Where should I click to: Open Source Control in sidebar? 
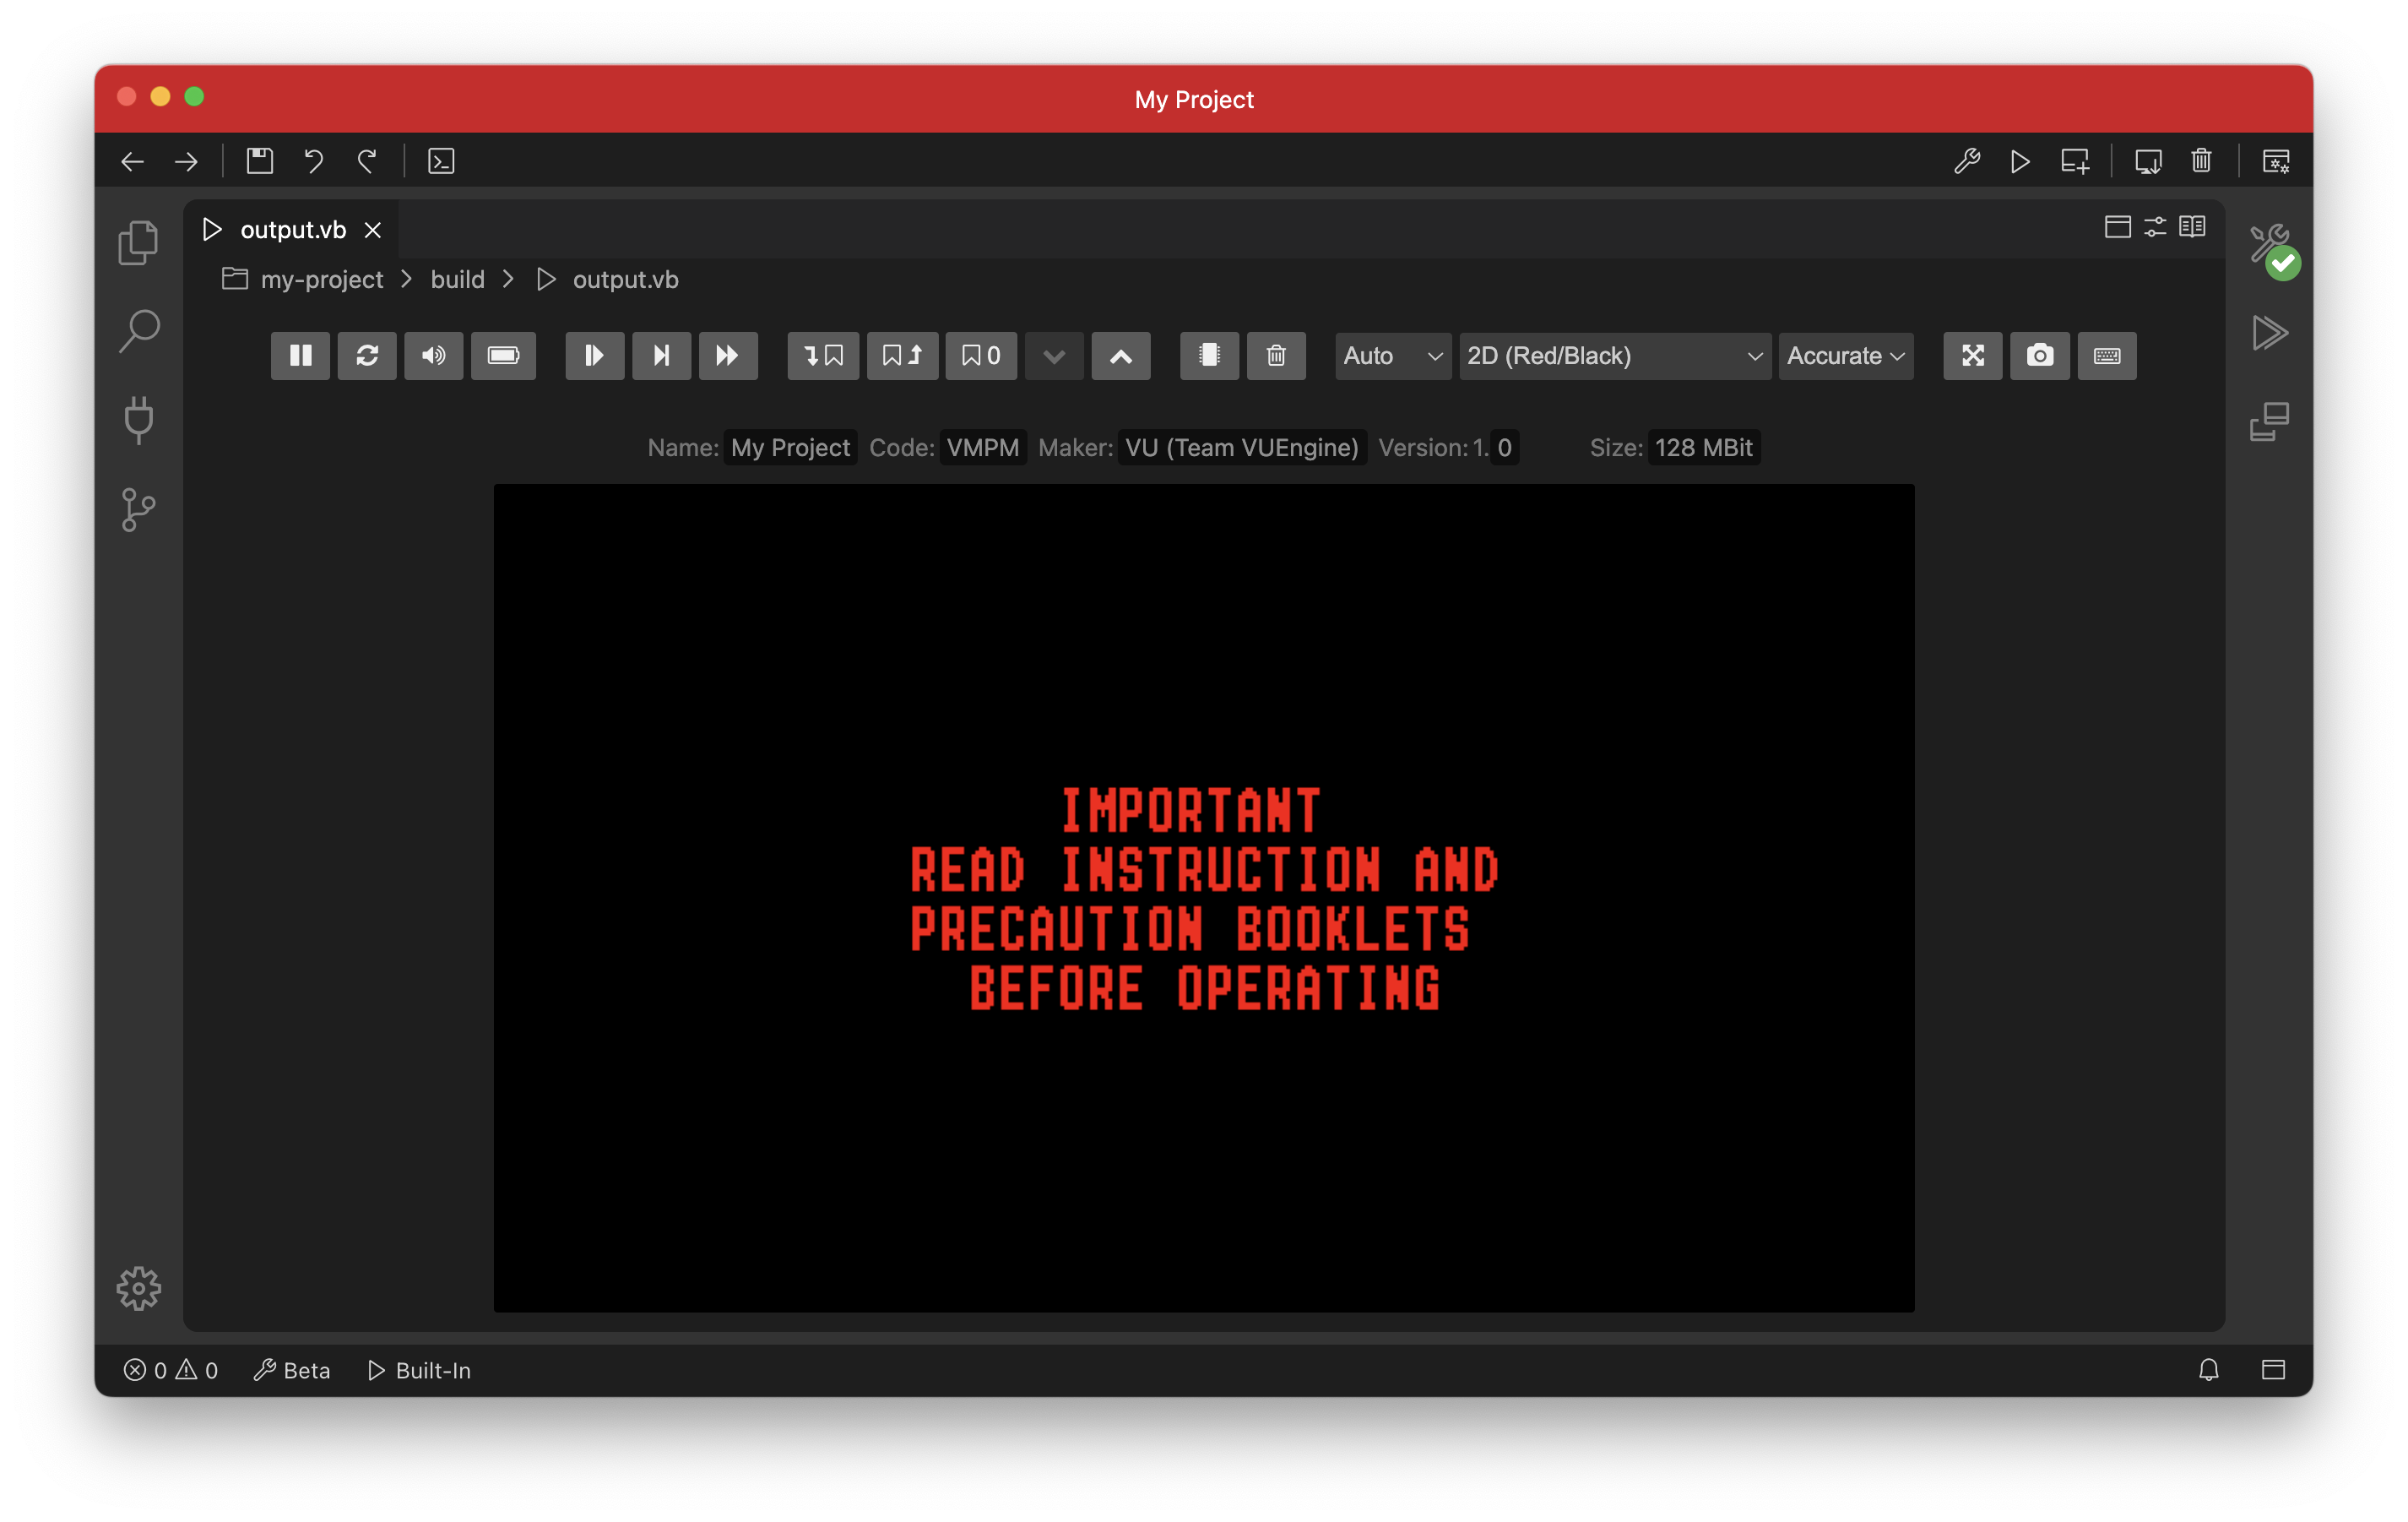[x=138, y=509]
